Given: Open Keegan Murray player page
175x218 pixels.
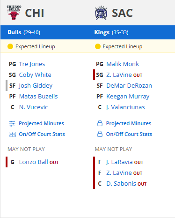Looking at the screenshot, I should click(x=128, y=97).
